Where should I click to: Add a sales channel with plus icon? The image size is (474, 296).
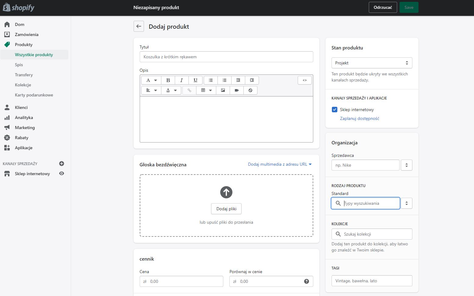62,164
